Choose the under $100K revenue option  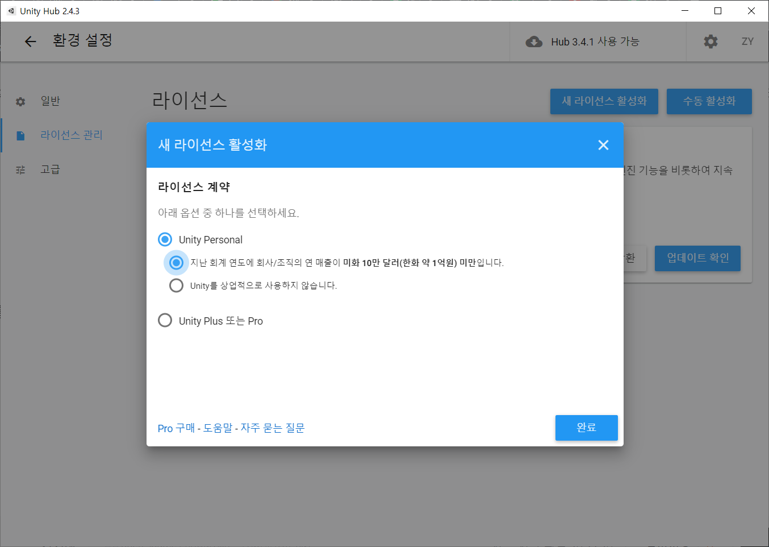(176, 263)
